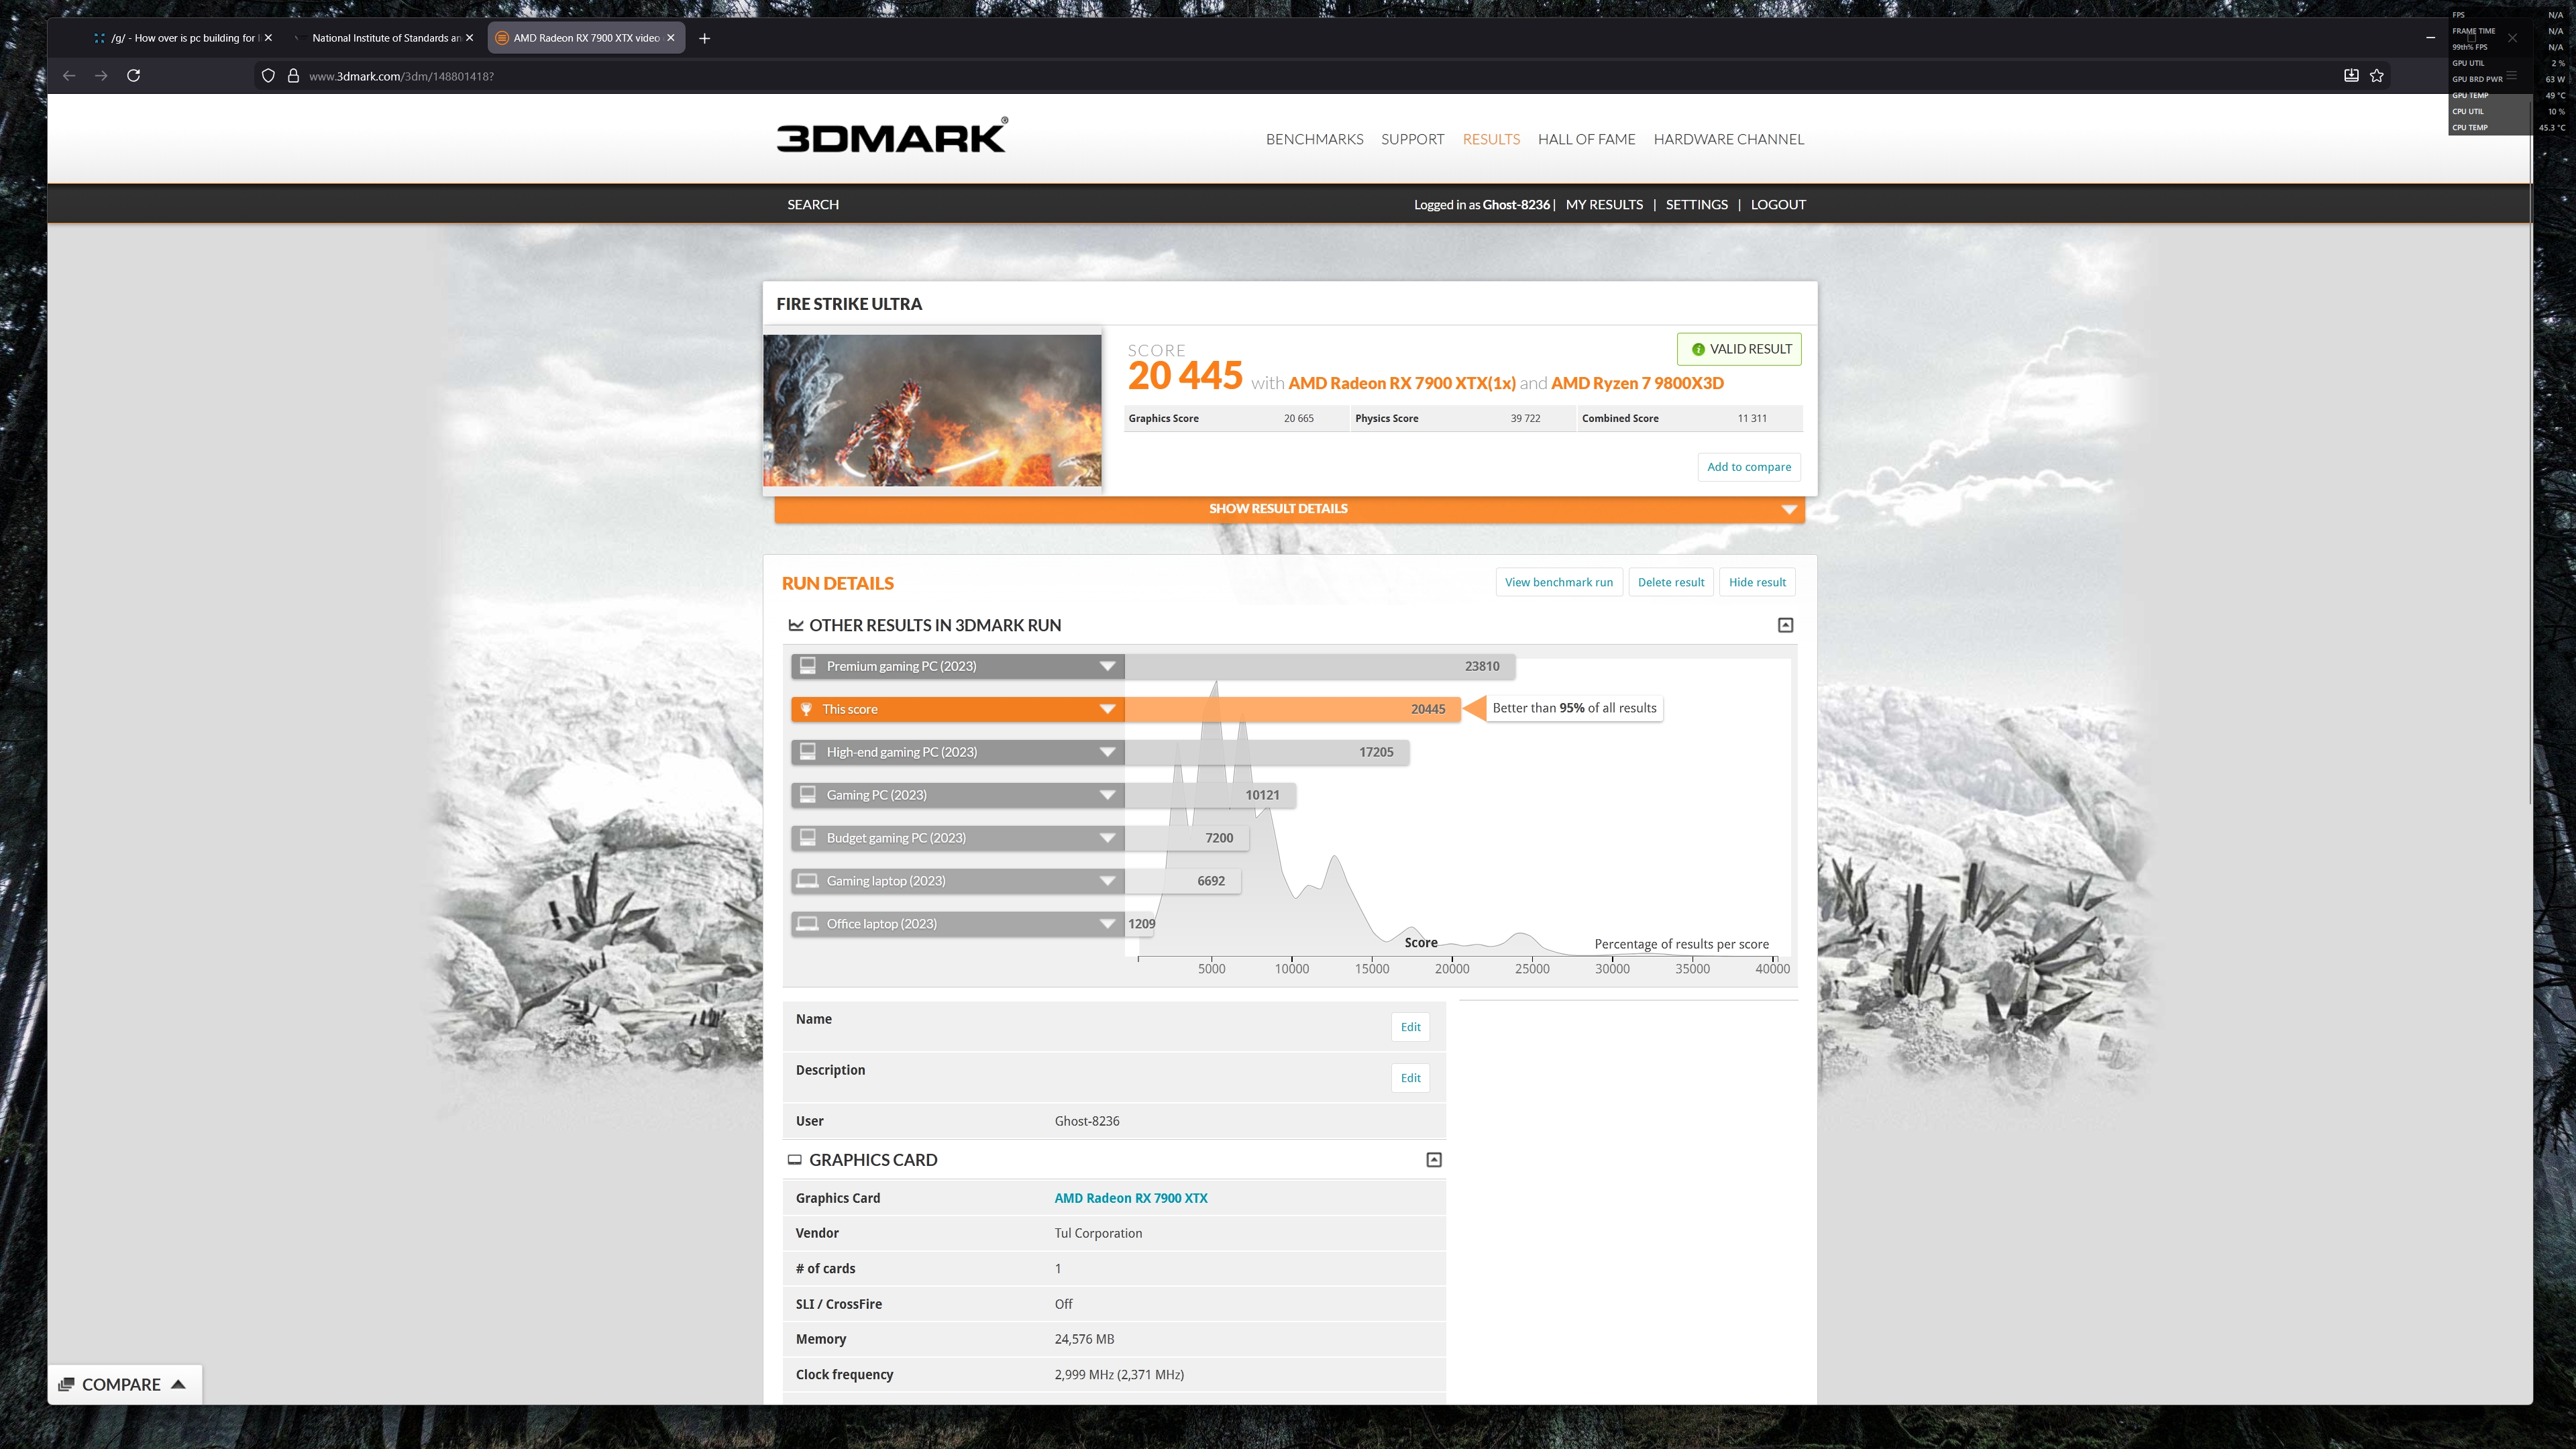This screenshot has height=1449, width=2576.
Task: Click the browser reload icon
Action: point(133,76)
